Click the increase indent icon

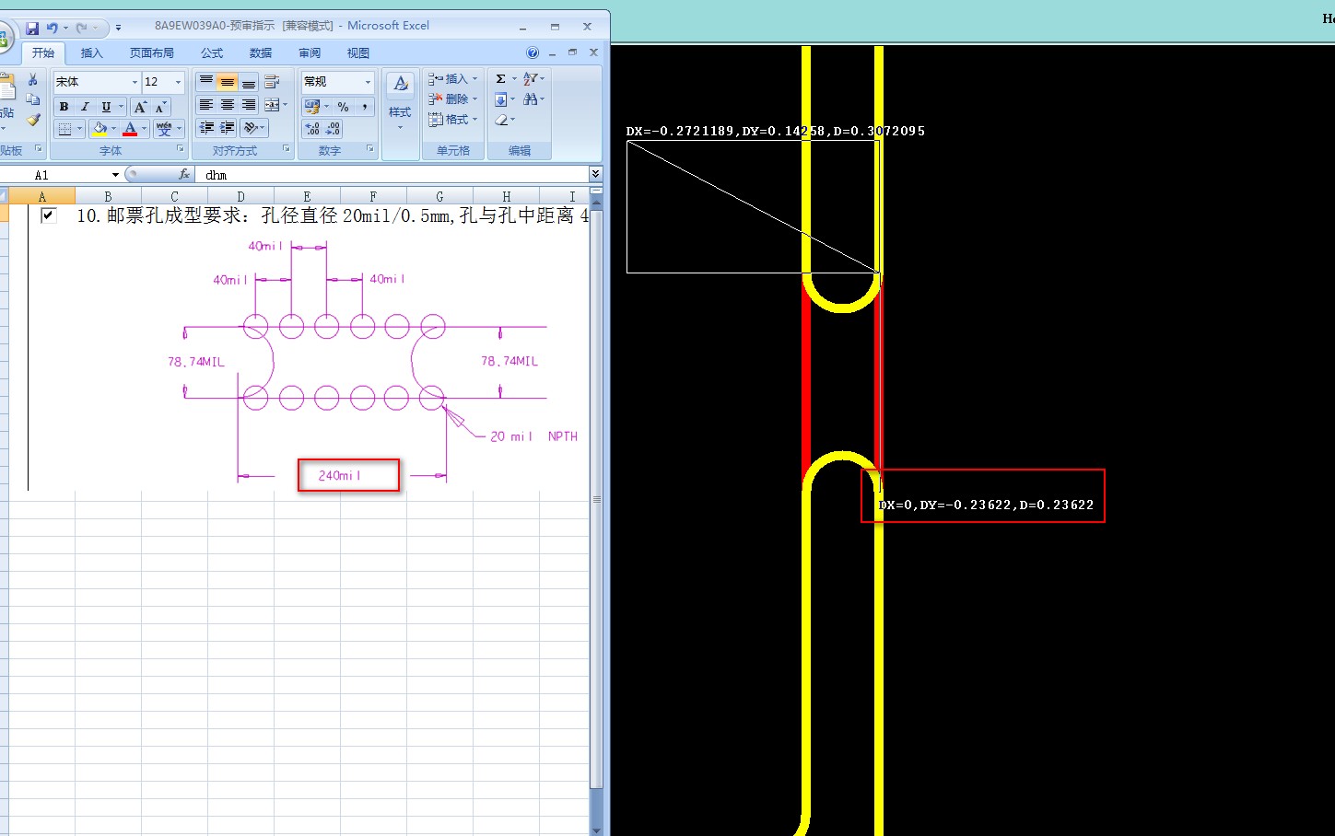point(228,128)
